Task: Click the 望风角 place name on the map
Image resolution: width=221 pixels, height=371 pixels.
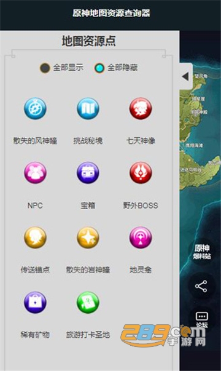Action: [201, 76]
